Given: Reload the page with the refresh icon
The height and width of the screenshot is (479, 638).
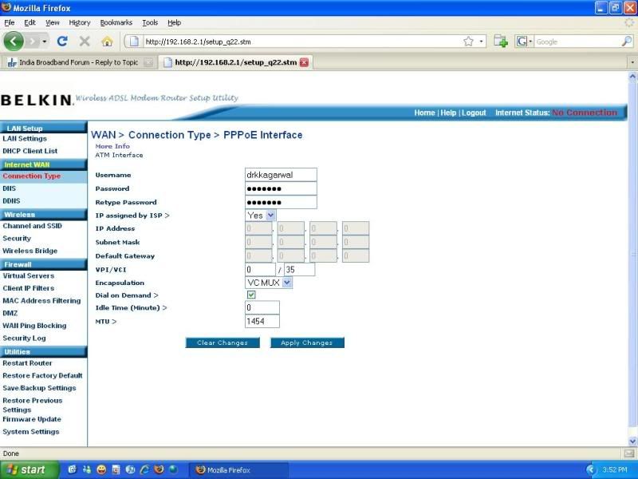Looking at the screenshot, I should pos(62,41).
